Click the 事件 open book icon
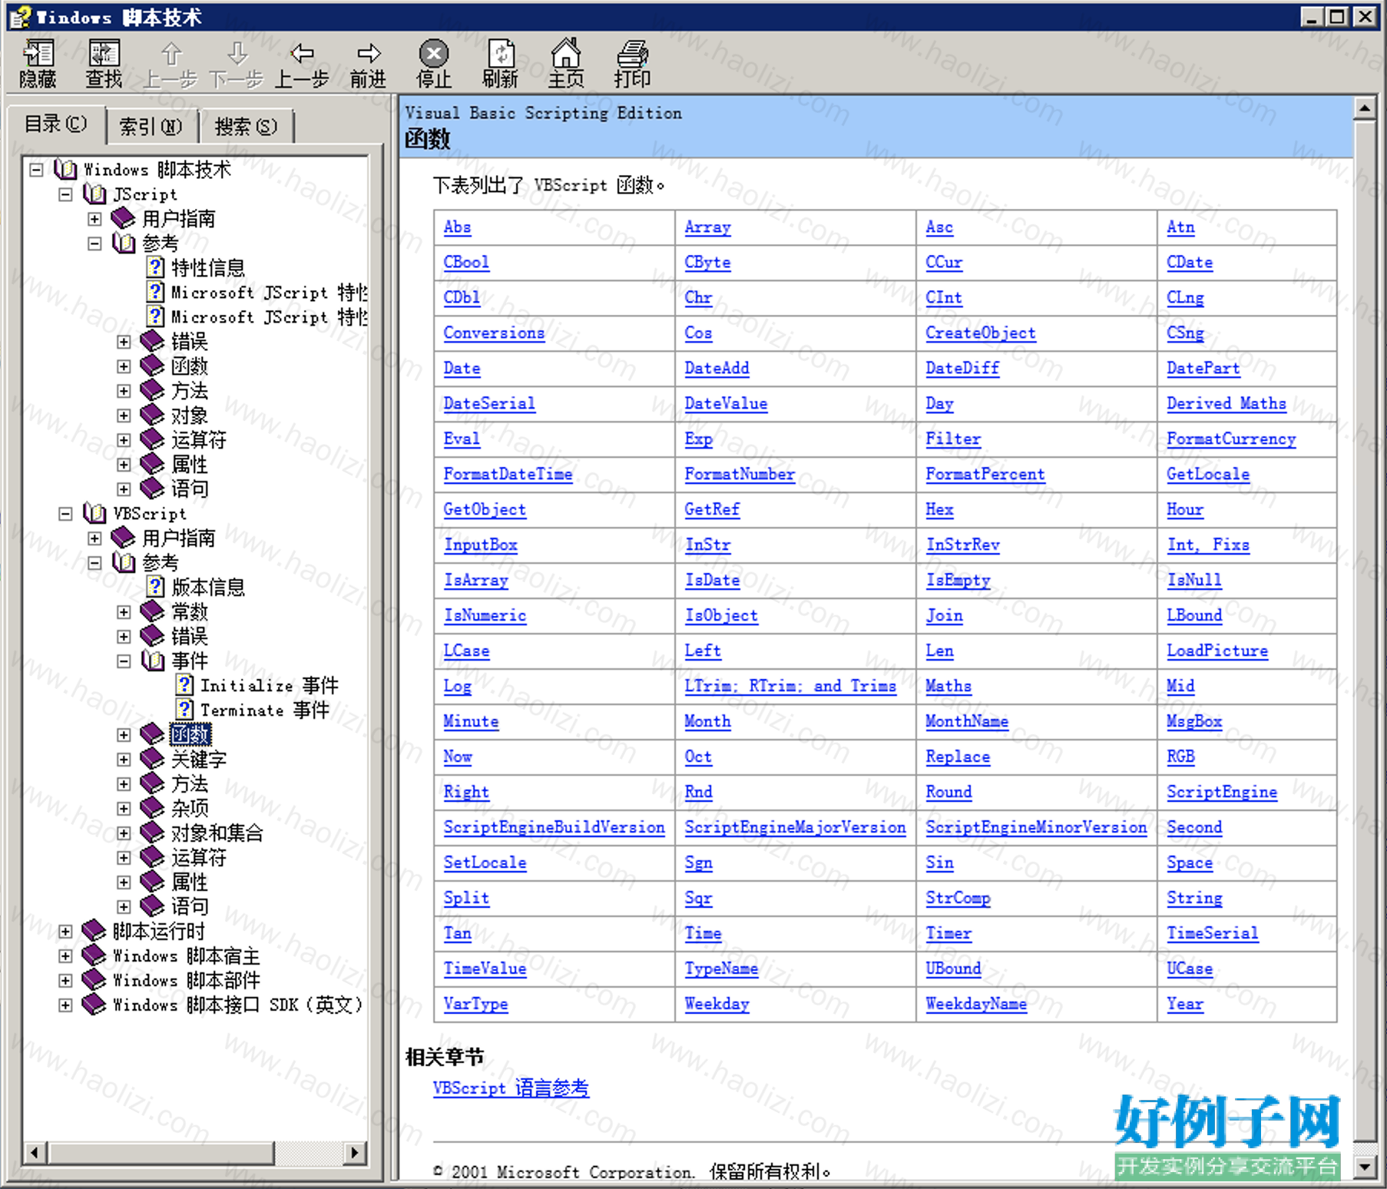Screen dimensions: 1387x1189 [x=153, y=661]
